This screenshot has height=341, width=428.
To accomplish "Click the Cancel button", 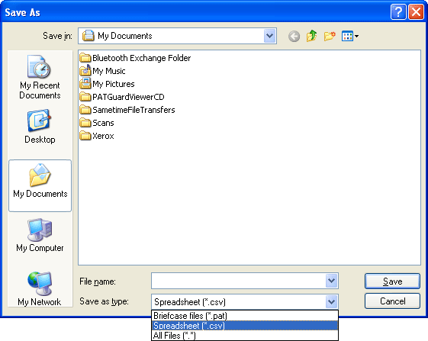I will tap(392, 301).
